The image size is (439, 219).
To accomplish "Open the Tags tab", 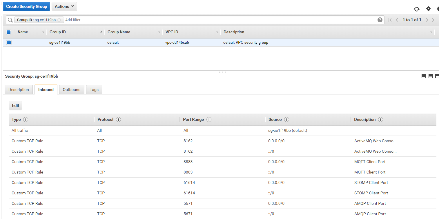I will (x=94, y=90).
